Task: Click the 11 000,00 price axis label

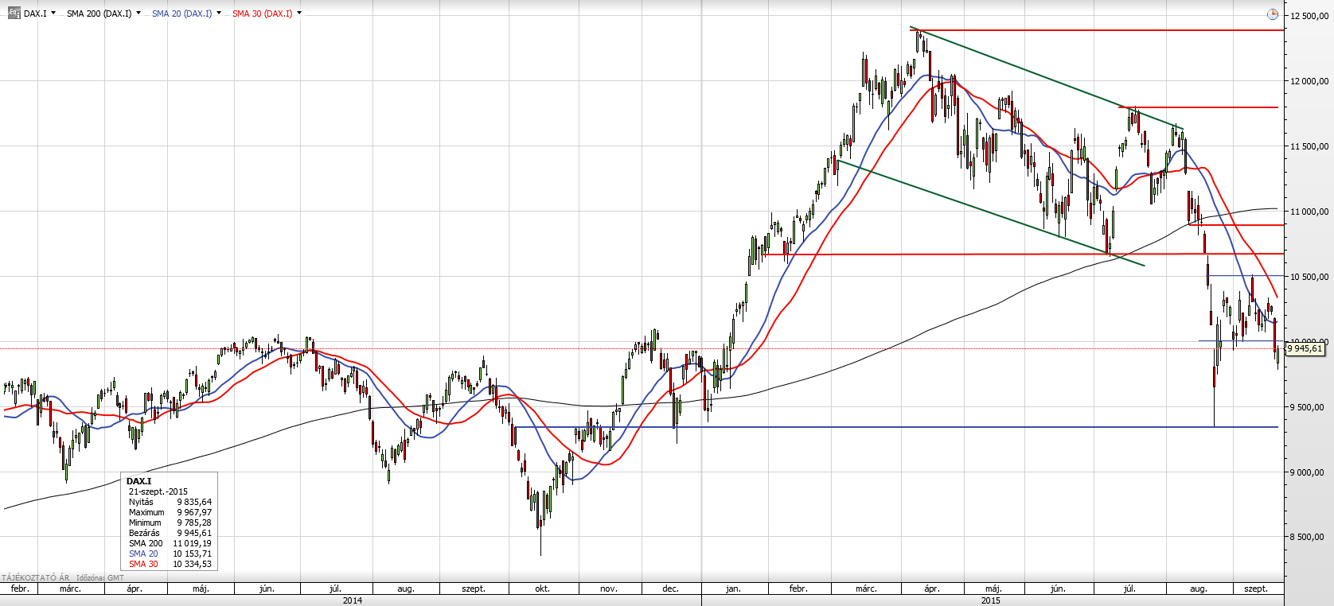Action: [1309, 212]
